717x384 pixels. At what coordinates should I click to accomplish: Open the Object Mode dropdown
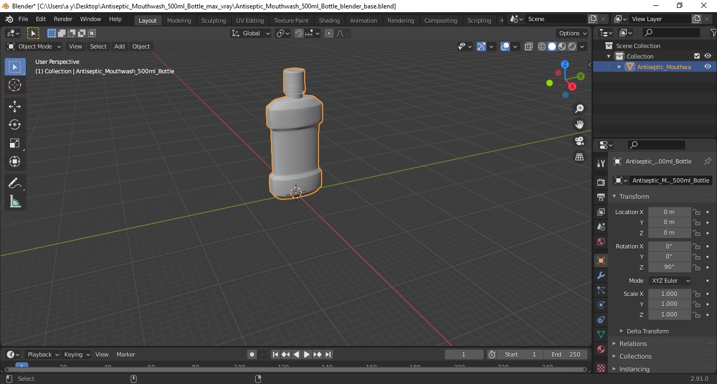pos(34,46)
